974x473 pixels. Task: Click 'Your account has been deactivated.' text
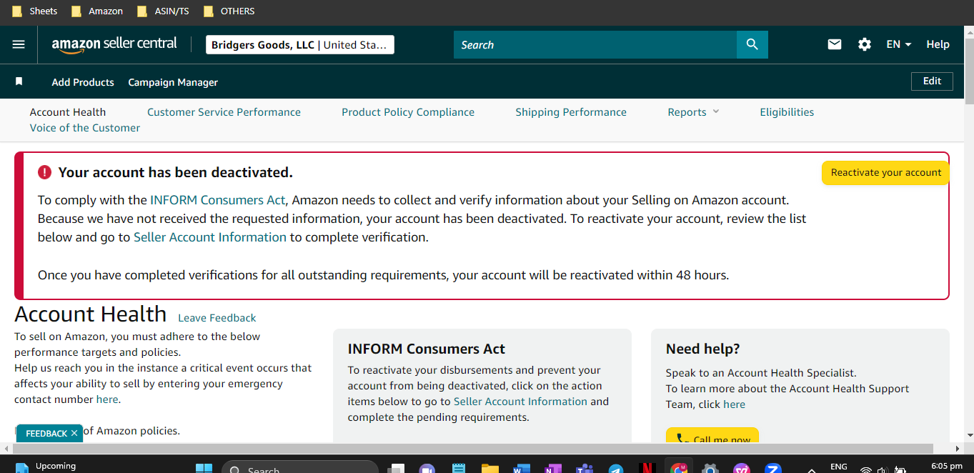click(175, 172)
